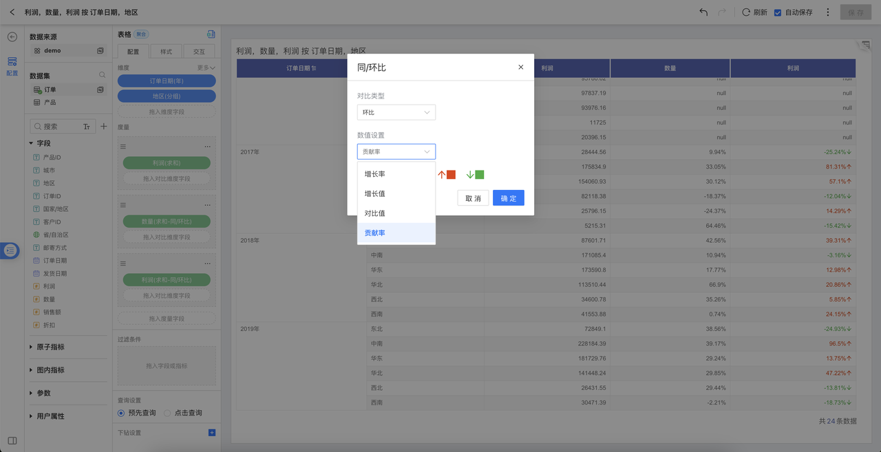Viewport: 881px width, 452px height.
Task: Click the 确定 button in dialog
Action: 508,198
